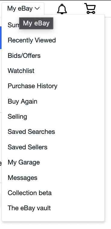
Task: Open the Selling page link
Action: (x=17, y=117)
